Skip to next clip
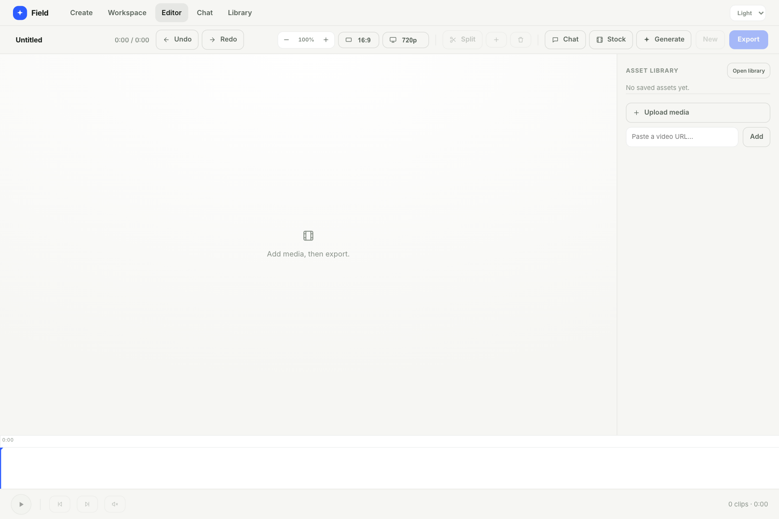This screenshot has height=519, width=779. [x=87, y=504]
